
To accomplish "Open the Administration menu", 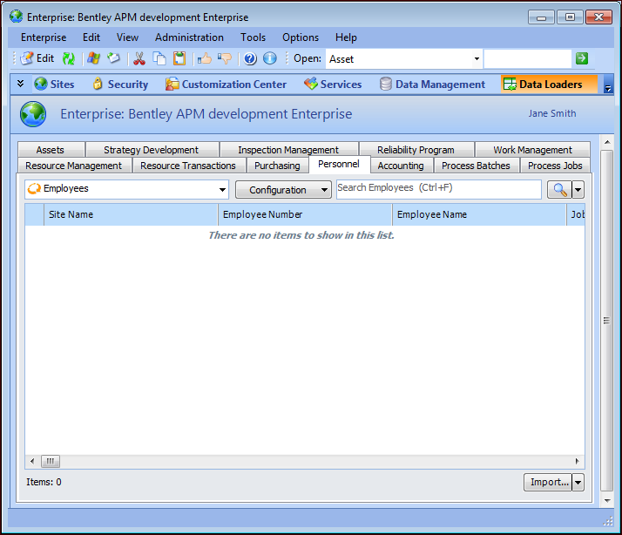I will tap(189, 37).
